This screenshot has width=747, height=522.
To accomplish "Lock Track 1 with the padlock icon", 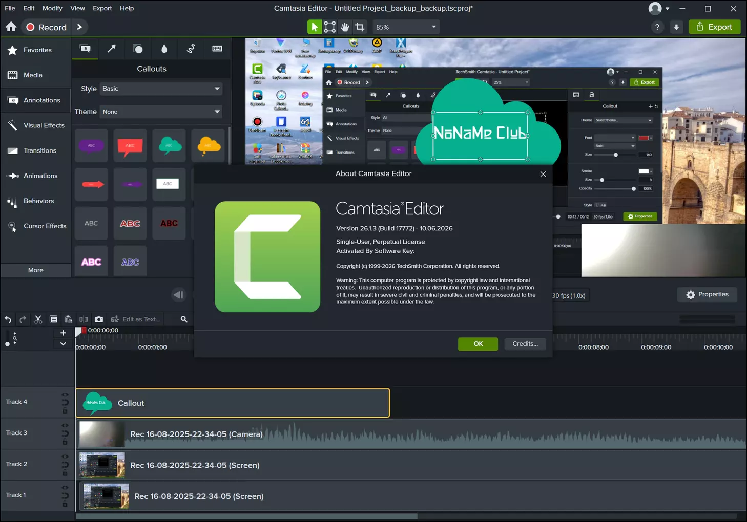I will click(x=65, y=504).
